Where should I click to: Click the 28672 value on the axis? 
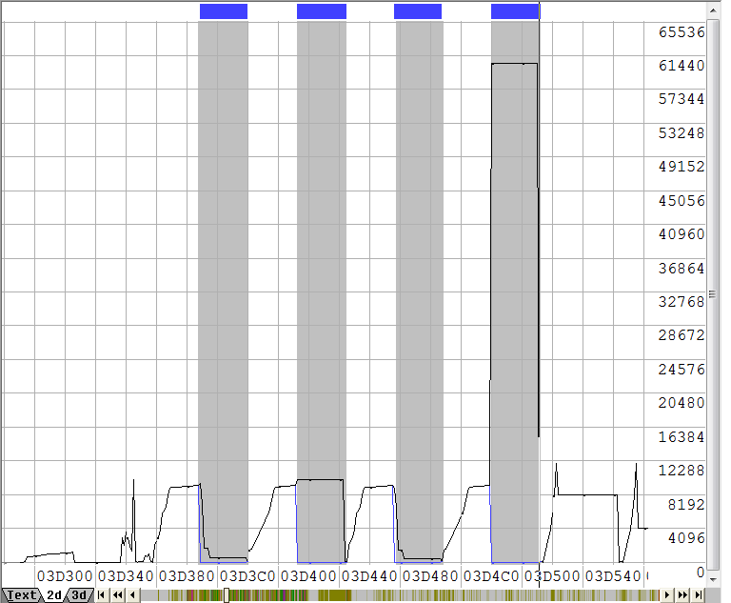coord(682,335)
